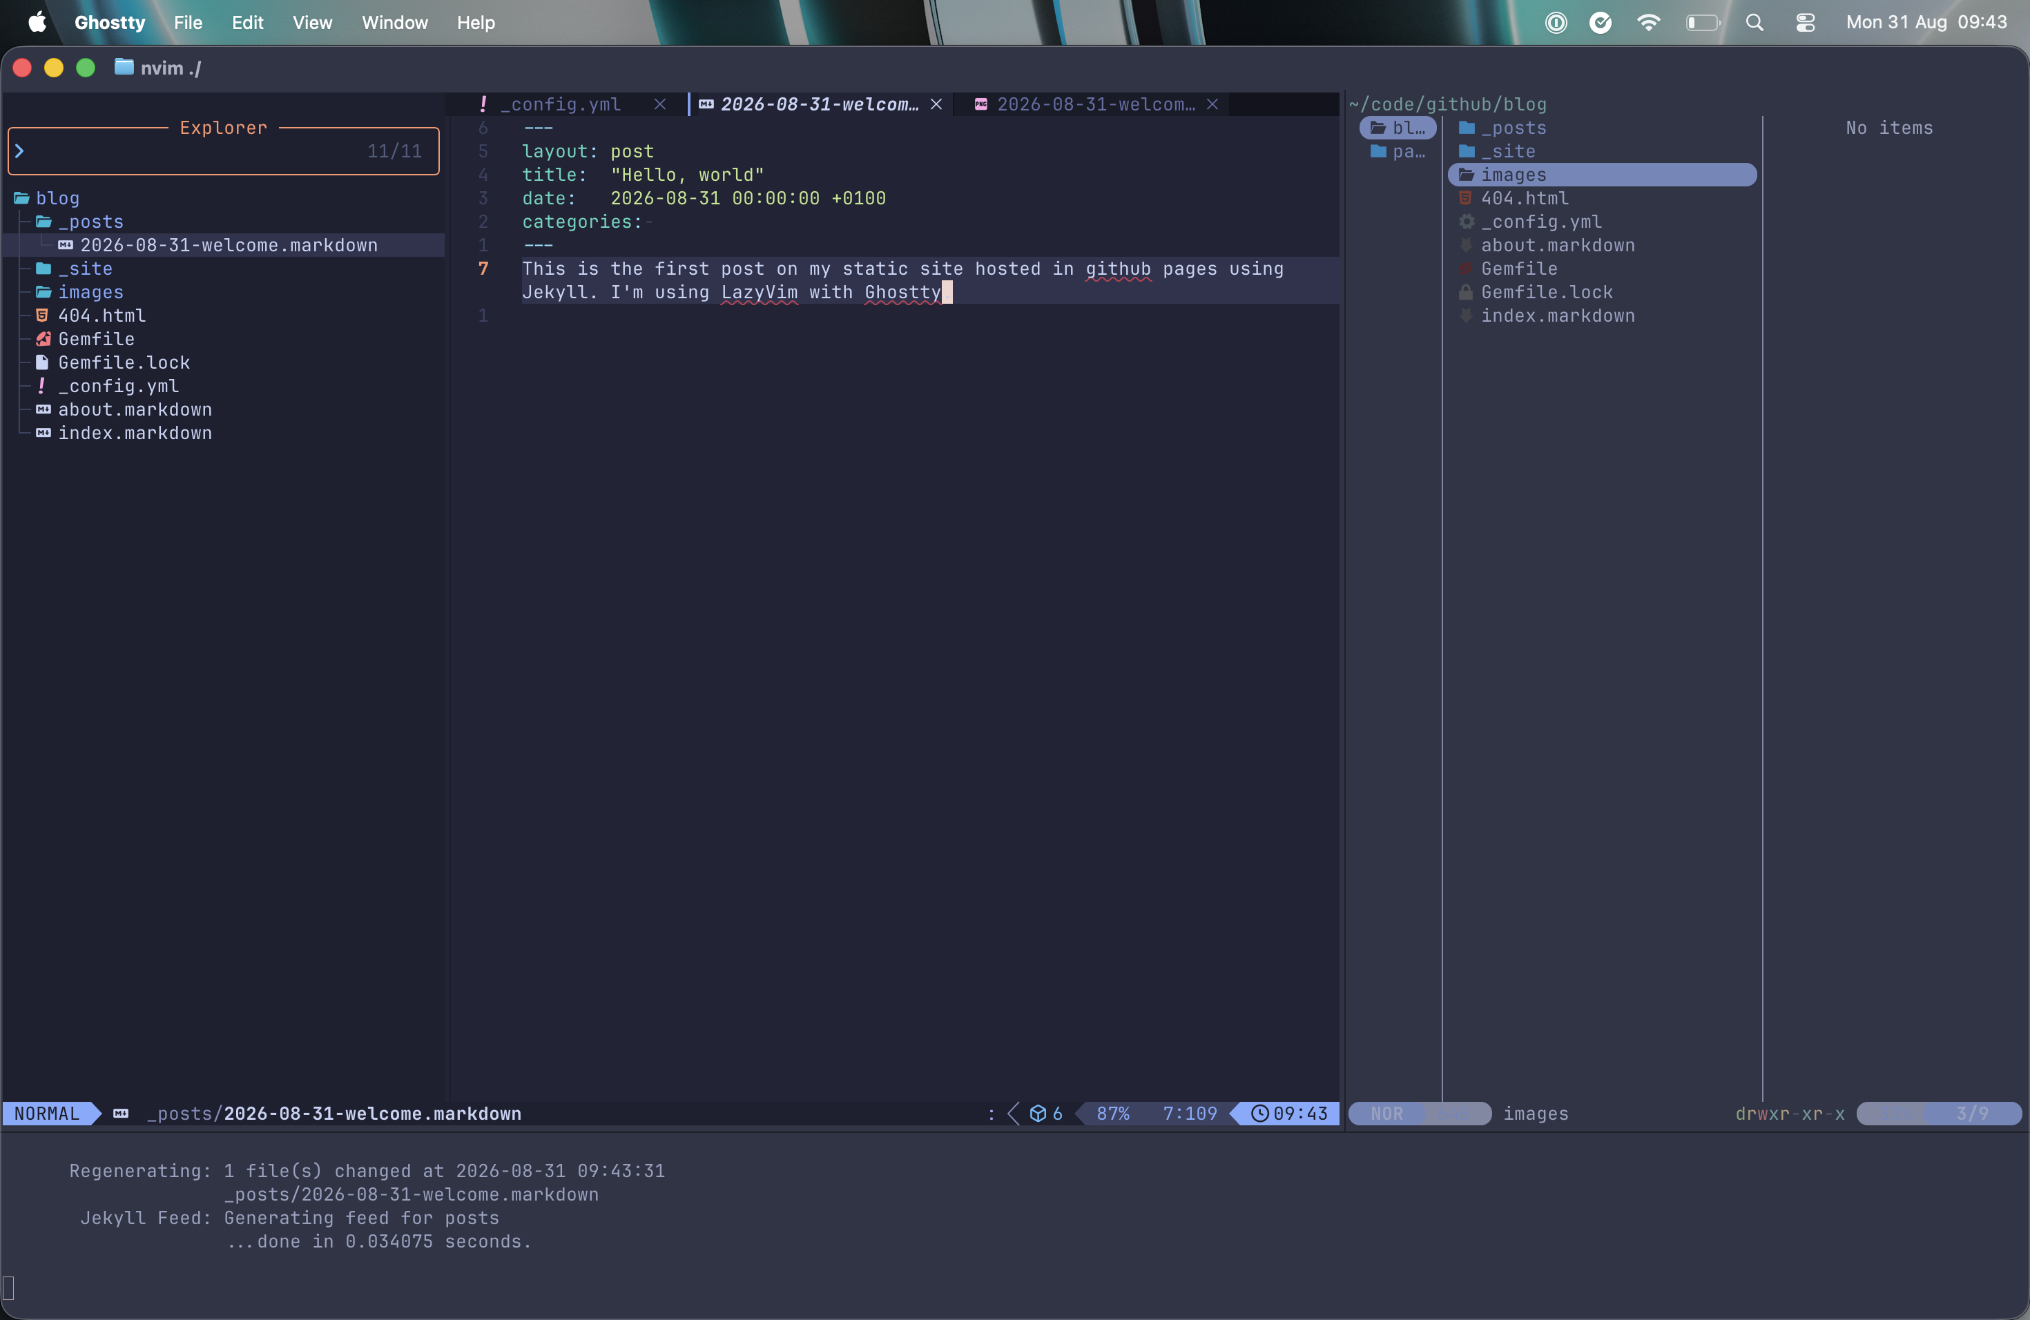2030x1320 pixels.
Task: Open the Help menu
Action: click(476, 22)
